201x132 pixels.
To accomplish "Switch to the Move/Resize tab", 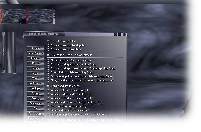I will [36, 53].
